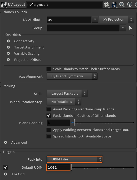The width and height of the screenshot is (137, 180).
Task: Open the node info icon
Action: point(130,5)
